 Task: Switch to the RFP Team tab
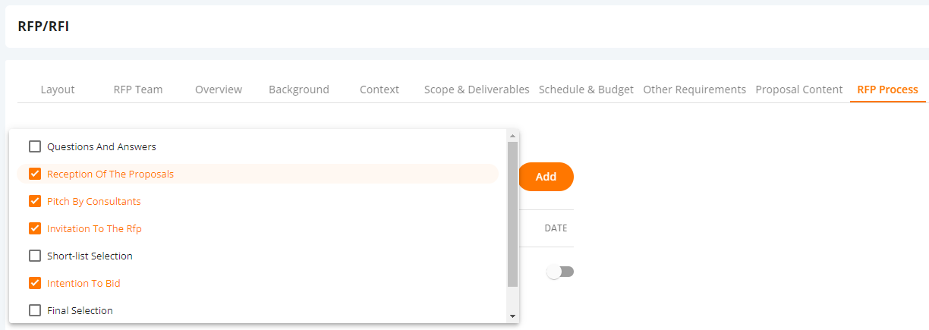click(138, 90)
